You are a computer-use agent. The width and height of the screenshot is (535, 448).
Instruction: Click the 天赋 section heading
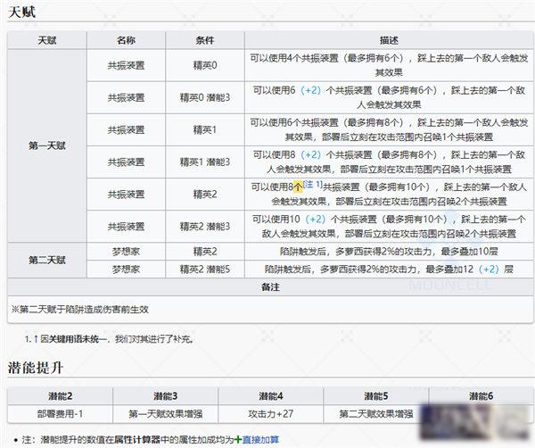tap(21, 12)
